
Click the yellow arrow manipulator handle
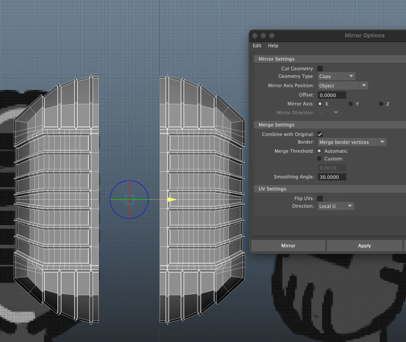[172, 200]
